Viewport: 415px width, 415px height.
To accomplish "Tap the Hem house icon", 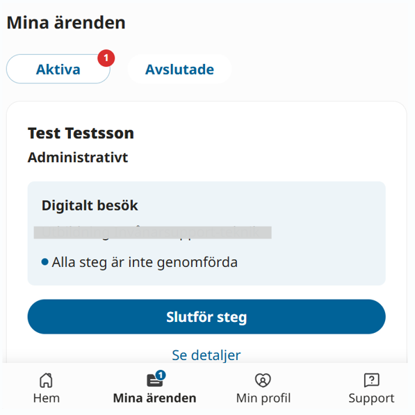I will point(46,380).
